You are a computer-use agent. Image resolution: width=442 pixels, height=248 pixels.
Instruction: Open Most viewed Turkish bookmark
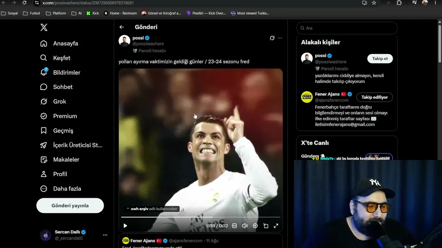250,13
